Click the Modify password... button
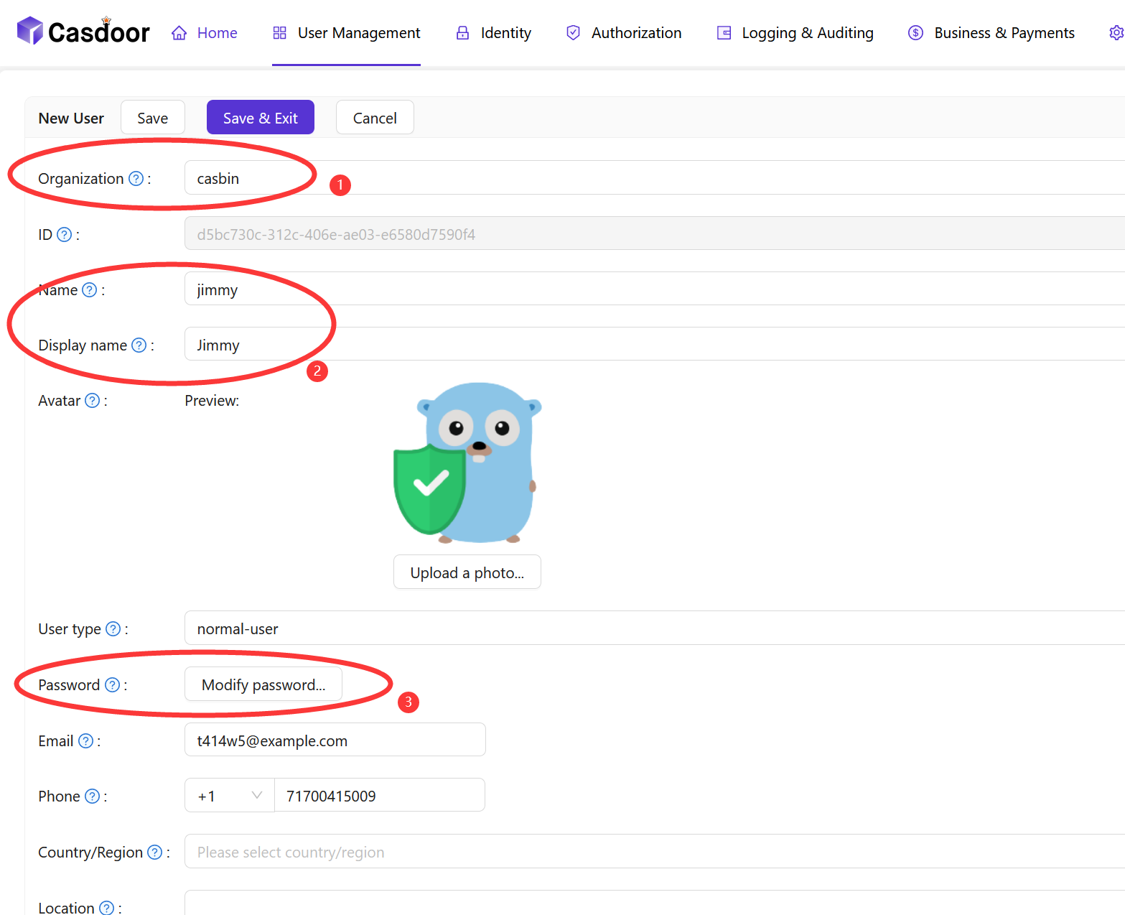The image size is (1125, 915). (x=263, y=684)
